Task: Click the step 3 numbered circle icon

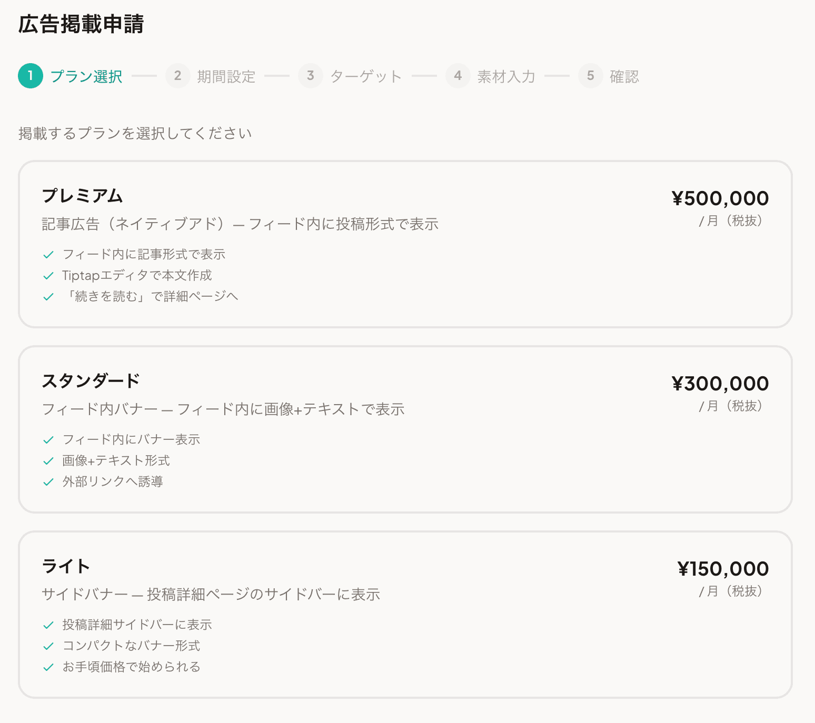Action: tap(311, 76)
